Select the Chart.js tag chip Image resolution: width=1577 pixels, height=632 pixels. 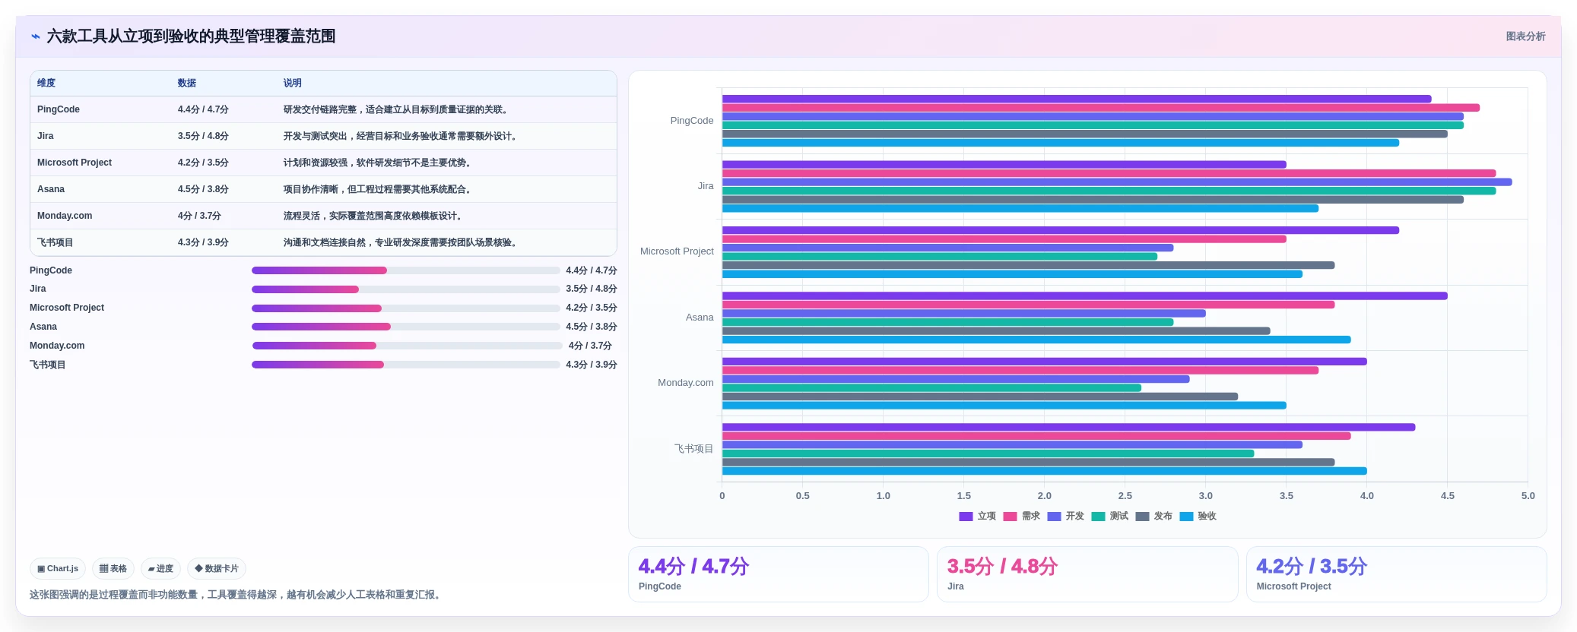58,568
